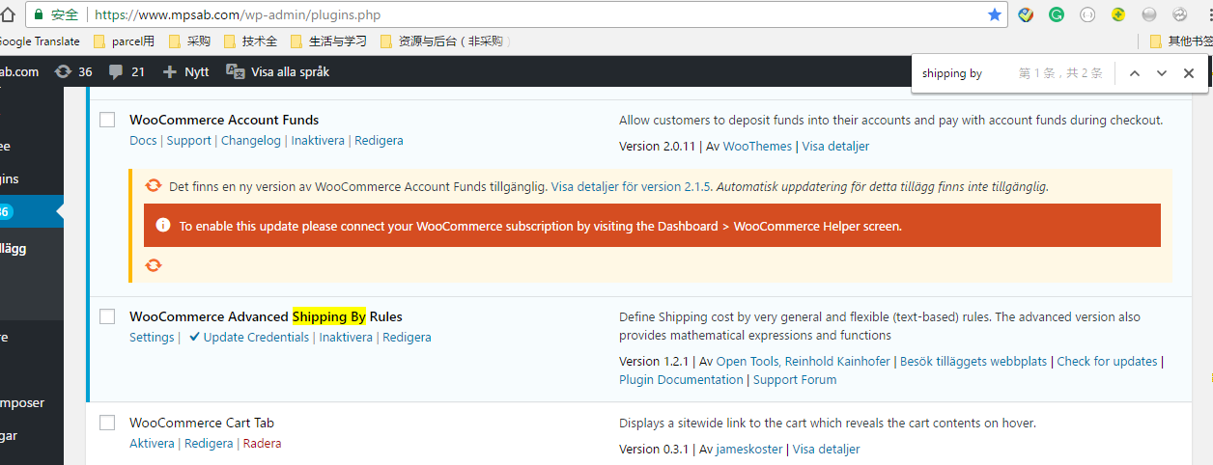Click WooCommerce Account Funds plugin title
Viewport: 1213px width, 465px height.
coord(224,121)
